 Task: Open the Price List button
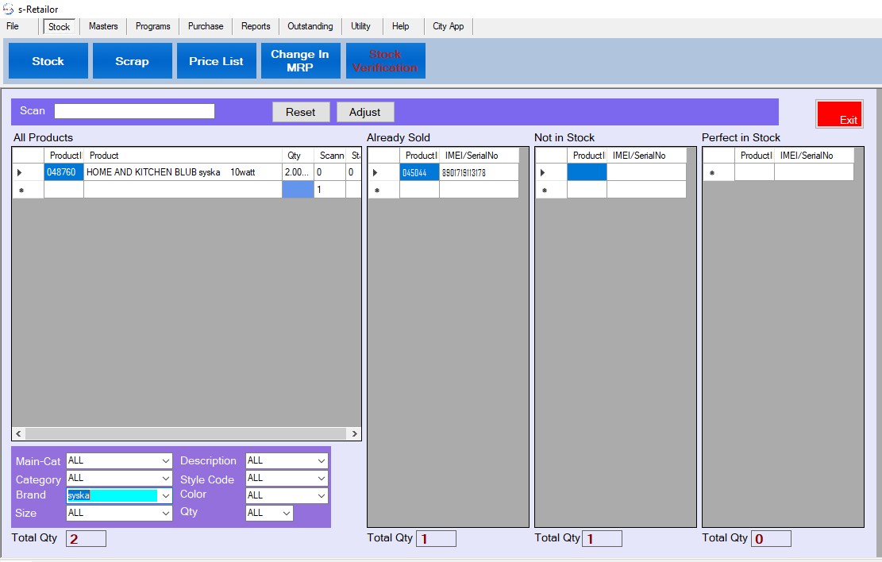(x=216, y=61)
